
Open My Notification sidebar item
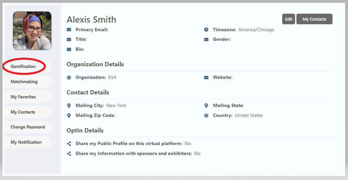tap(26, 142)
